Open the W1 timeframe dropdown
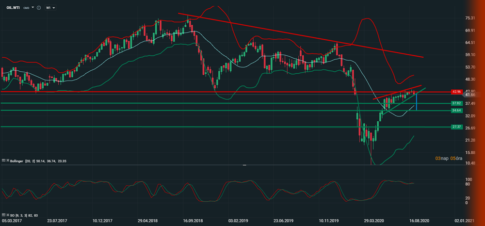The height and width of the screenshot is (226, 485). (x=50, y=8)
